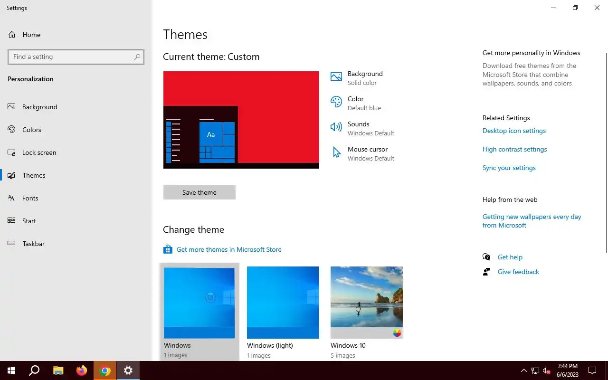Click the Save theme button
This screenshot has height=380, width=608.
(x=199, y=192)
